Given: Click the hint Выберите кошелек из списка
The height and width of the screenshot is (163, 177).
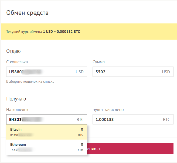Looking at the screenshot, I should click(30, 81).
